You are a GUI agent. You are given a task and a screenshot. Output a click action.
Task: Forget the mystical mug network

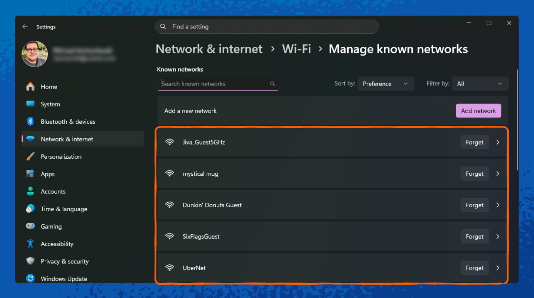click(474, 174)
